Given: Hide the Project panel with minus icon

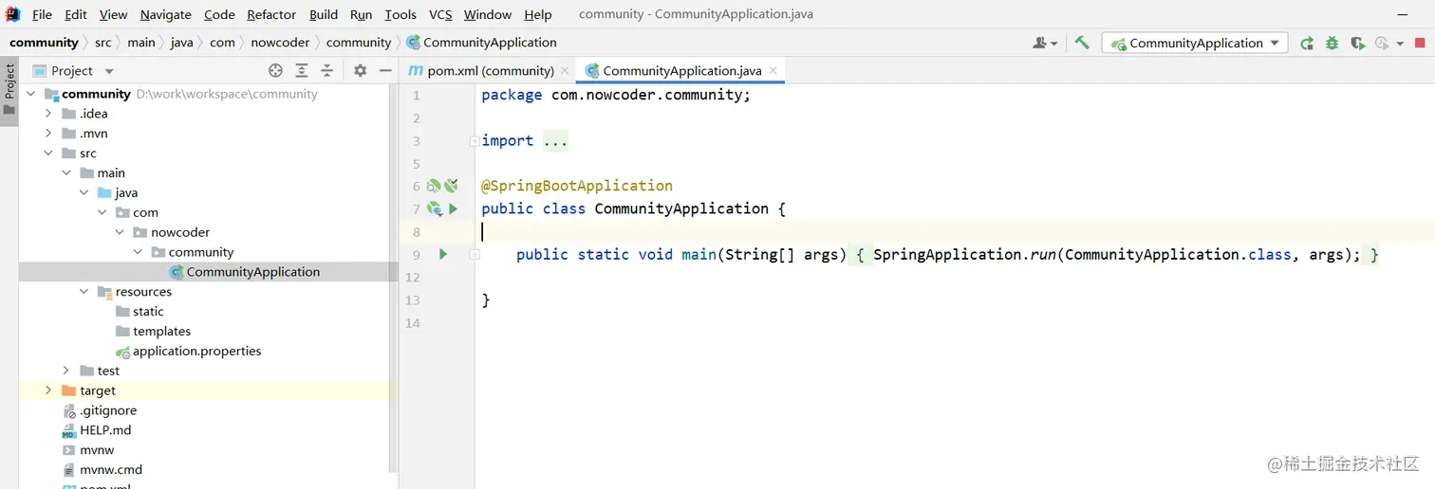Looking at the screenshot, I should (385, 70).
